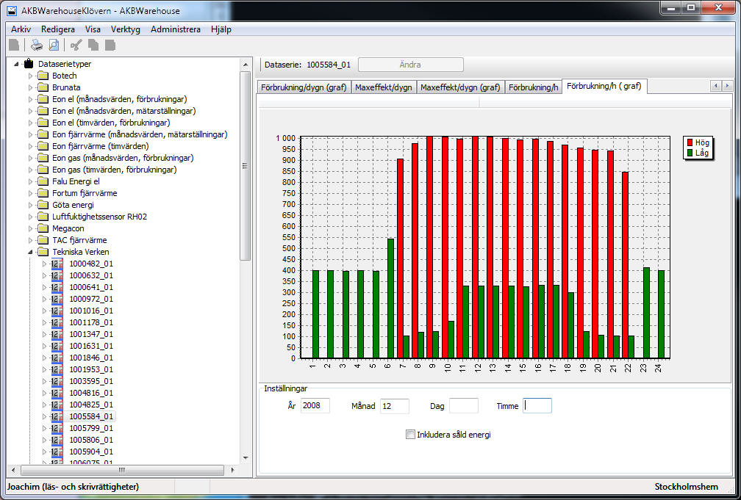This screenshot has height=500, width=741.
Task: Click the tree's horizontal scrollbar thumb
Action: (x=122, y=470)
